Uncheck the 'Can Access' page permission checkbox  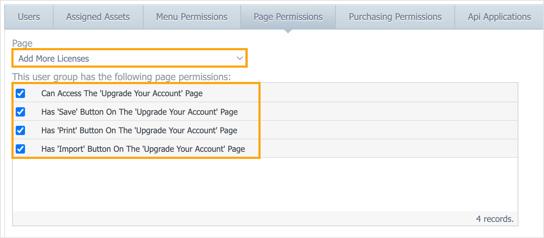tap(21, 93)
